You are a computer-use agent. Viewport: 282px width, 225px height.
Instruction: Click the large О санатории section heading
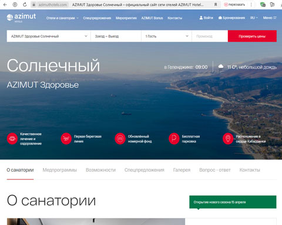51,200
